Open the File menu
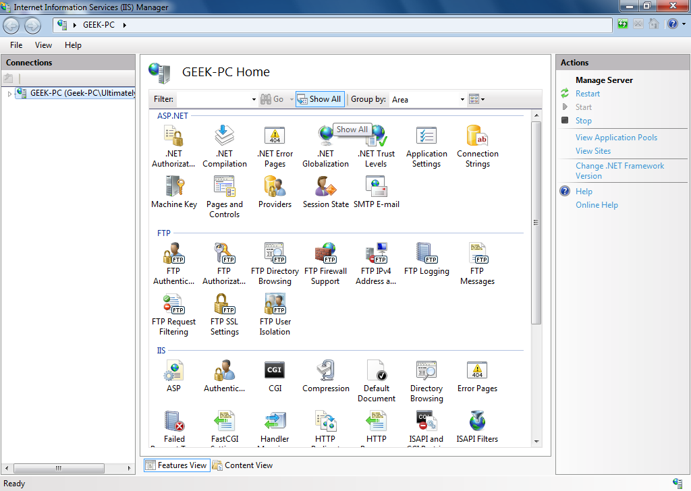Viewport: 691px width, 491px height. pyautogui.click(x=16, y=45)
